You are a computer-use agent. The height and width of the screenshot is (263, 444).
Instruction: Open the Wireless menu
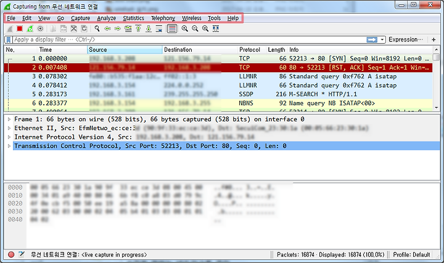[191, 18]
